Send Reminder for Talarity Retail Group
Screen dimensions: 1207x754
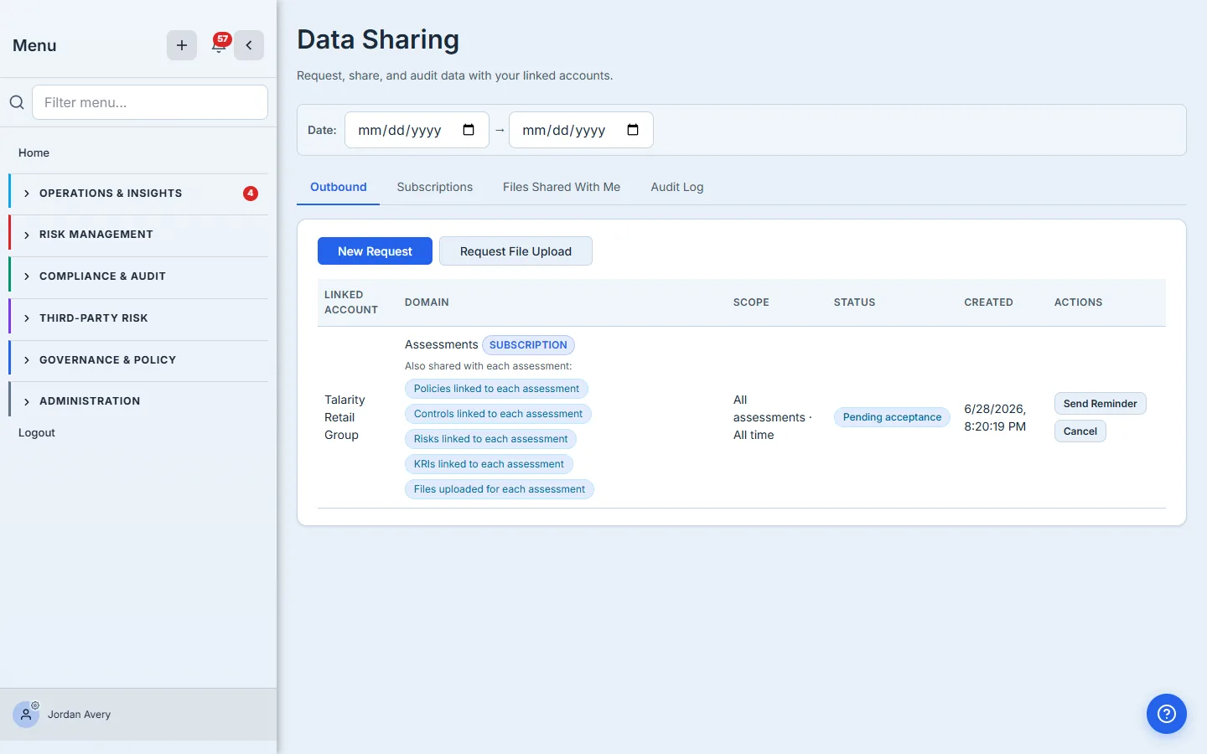1100,404
